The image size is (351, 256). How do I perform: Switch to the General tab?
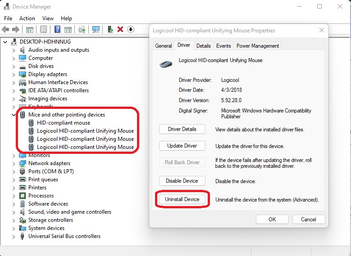pyautogui.click(x=164, y=46)
